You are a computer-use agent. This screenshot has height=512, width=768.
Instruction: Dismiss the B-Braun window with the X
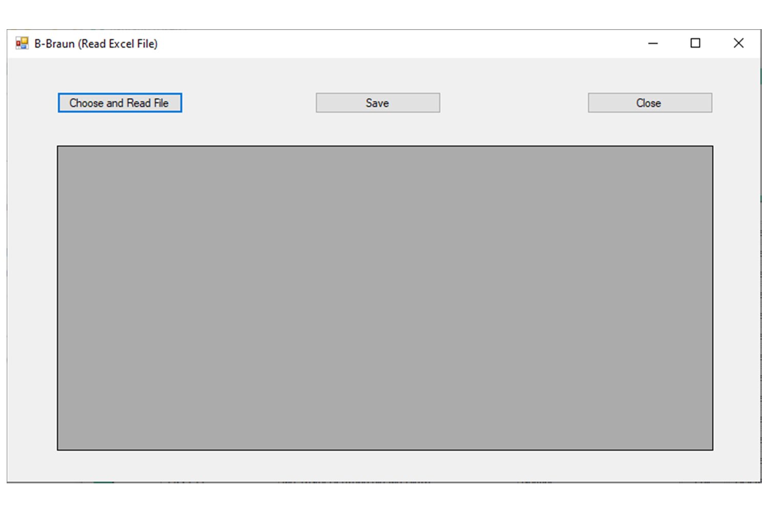pyautogui.click(x=738, y=44)
